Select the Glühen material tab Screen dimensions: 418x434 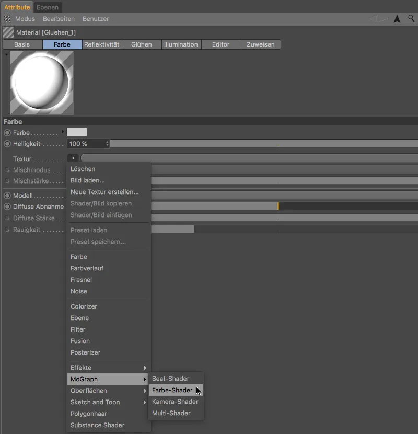coord(142,44)
